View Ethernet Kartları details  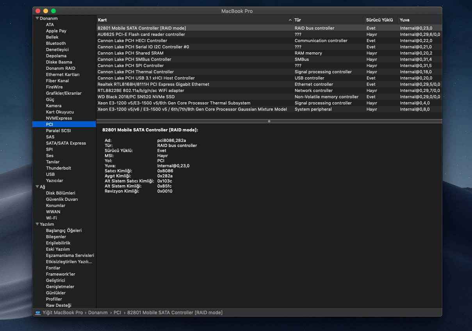tap(63, 74)
